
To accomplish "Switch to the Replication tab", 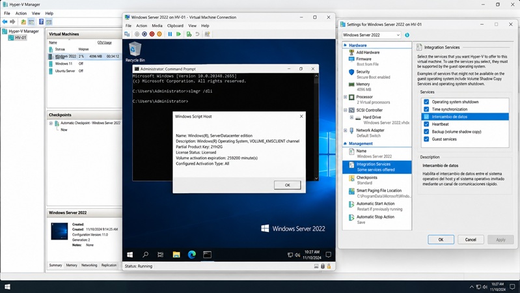I will click(x=109, y=265).
